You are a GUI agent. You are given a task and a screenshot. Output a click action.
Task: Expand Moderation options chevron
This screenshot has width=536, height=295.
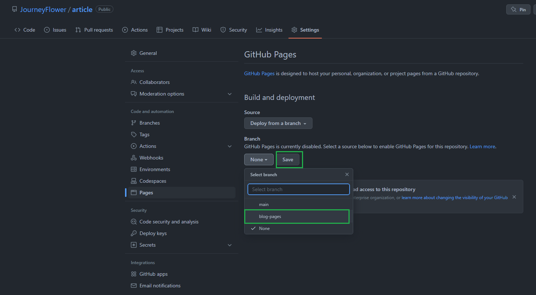click(230, 94)
